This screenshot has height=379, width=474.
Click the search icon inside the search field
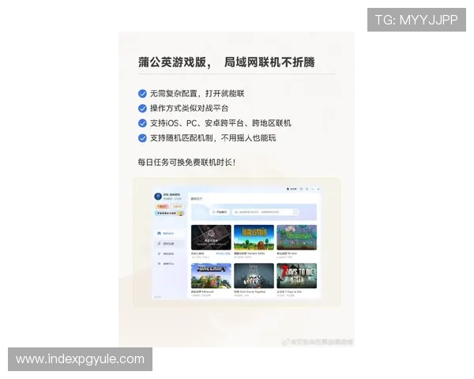coord(295,212)
